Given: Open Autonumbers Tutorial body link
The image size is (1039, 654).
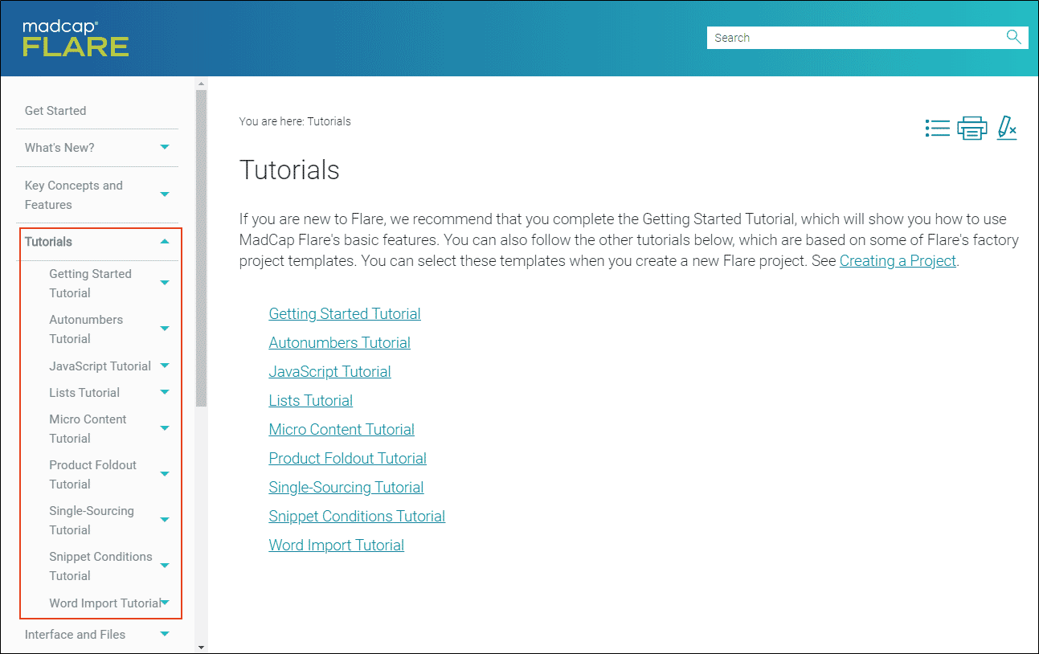Looking at the screenshot, I should click(x=340, y=342).
